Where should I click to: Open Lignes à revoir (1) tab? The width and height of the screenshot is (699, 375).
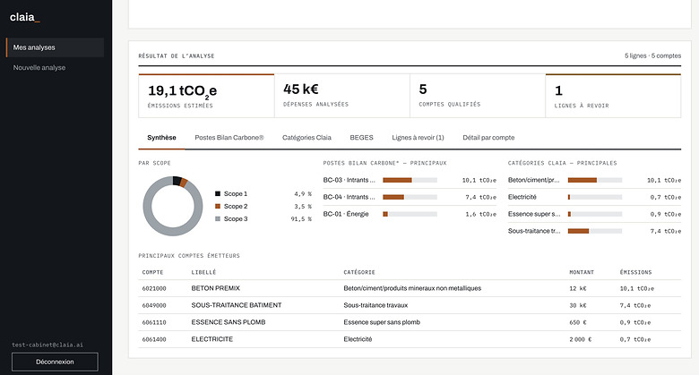tap(418, 138)
